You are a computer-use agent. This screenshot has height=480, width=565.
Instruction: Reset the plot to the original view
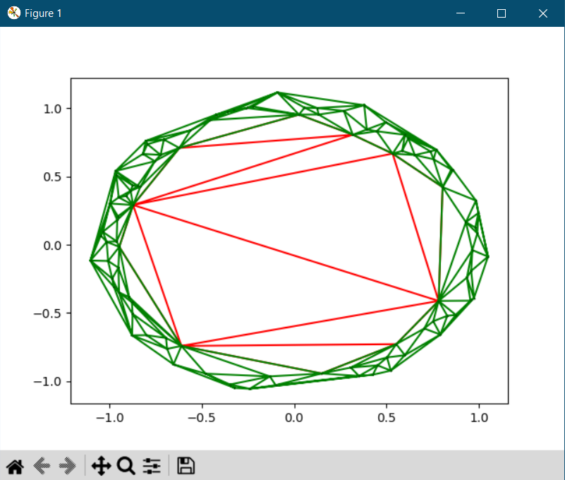(x=15, y=466)
